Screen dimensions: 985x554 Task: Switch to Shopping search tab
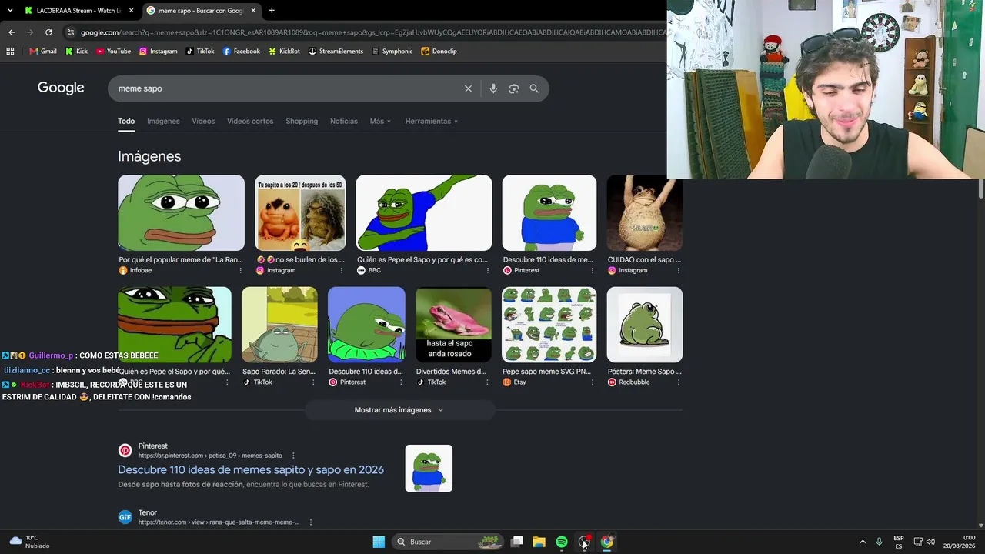pos(302,122)
